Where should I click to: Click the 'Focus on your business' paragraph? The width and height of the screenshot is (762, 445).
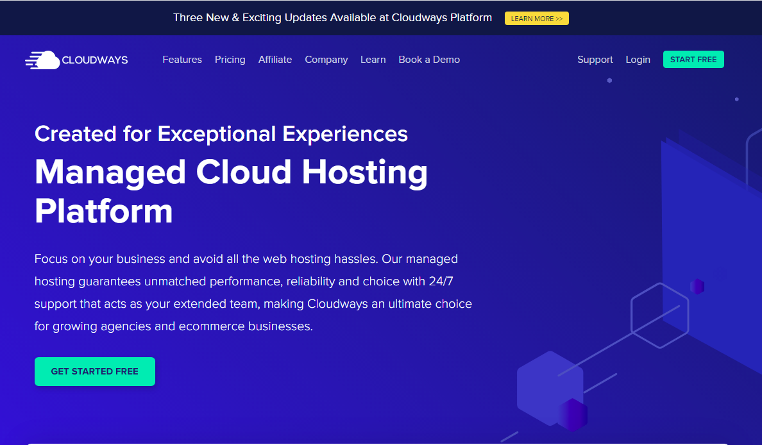(253, 292)
